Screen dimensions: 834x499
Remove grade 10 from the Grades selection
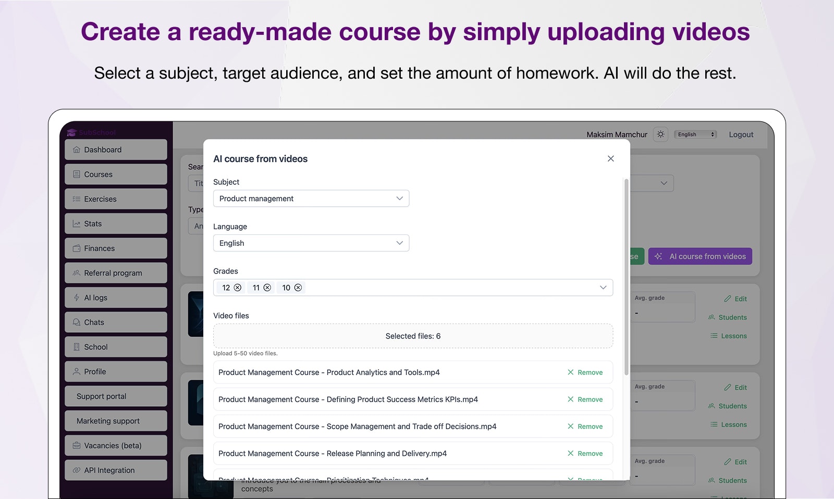[298, 287]
